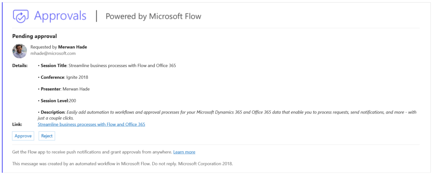Click the Details label
Screen dimensions: 433x175
coord(20,66)
